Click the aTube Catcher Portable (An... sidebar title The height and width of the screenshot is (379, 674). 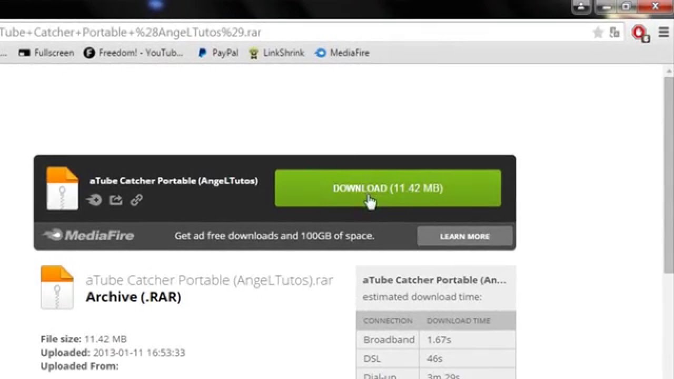click(x=434, y=280)
